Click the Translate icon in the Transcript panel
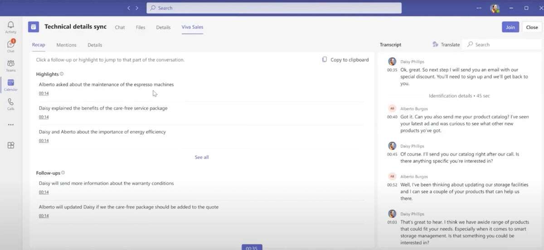 point(436,45)
